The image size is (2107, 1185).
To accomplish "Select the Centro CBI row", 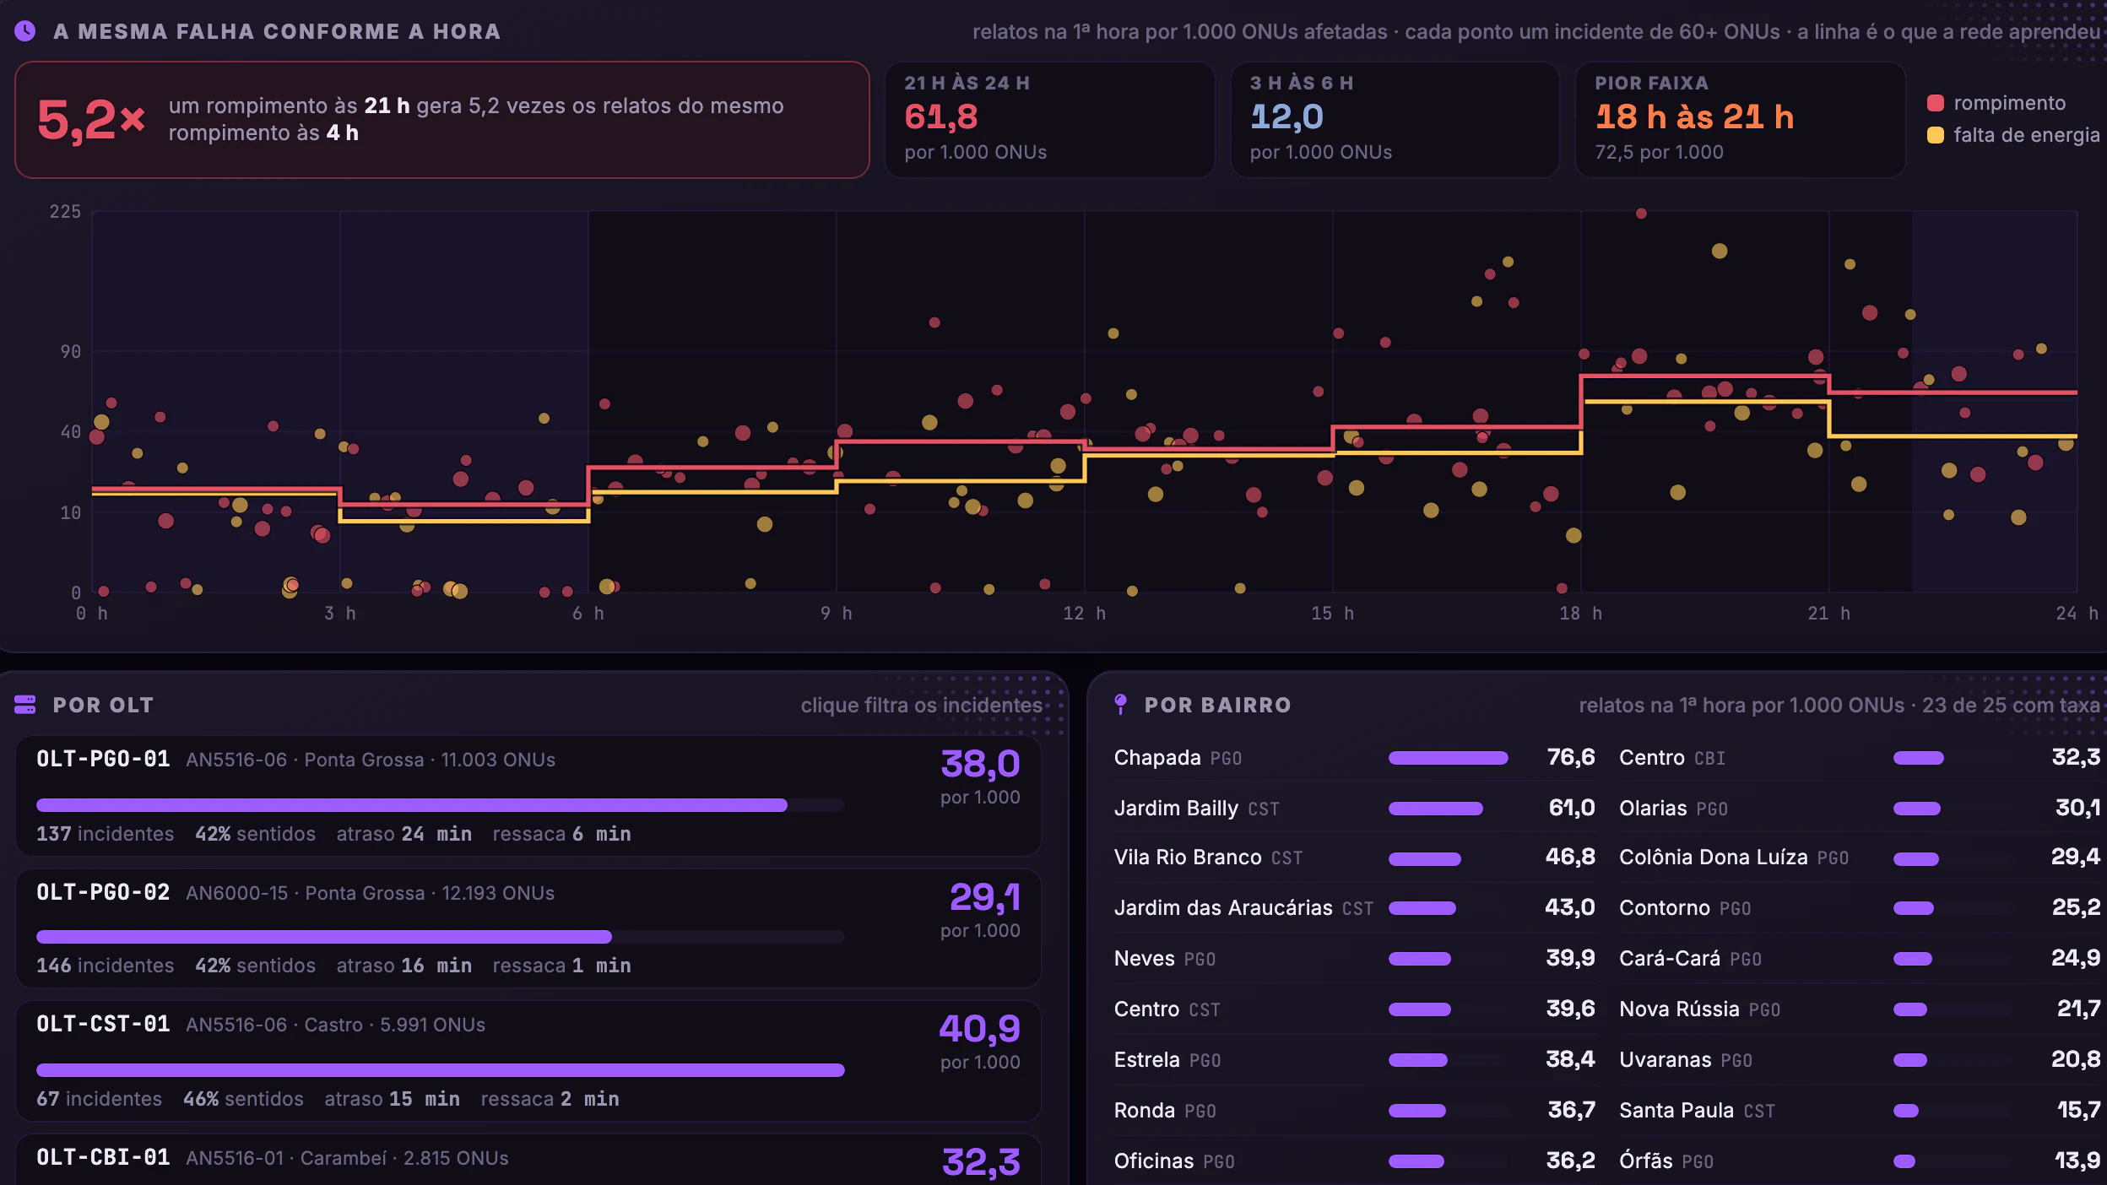I will click(x=1860, y=758).
